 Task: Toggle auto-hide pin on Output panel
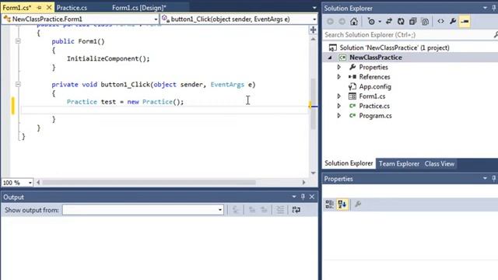click(x=303, y=197)
